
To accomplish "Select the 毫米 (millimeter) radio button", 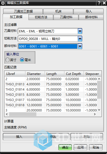I will click(x=22, y=60).
